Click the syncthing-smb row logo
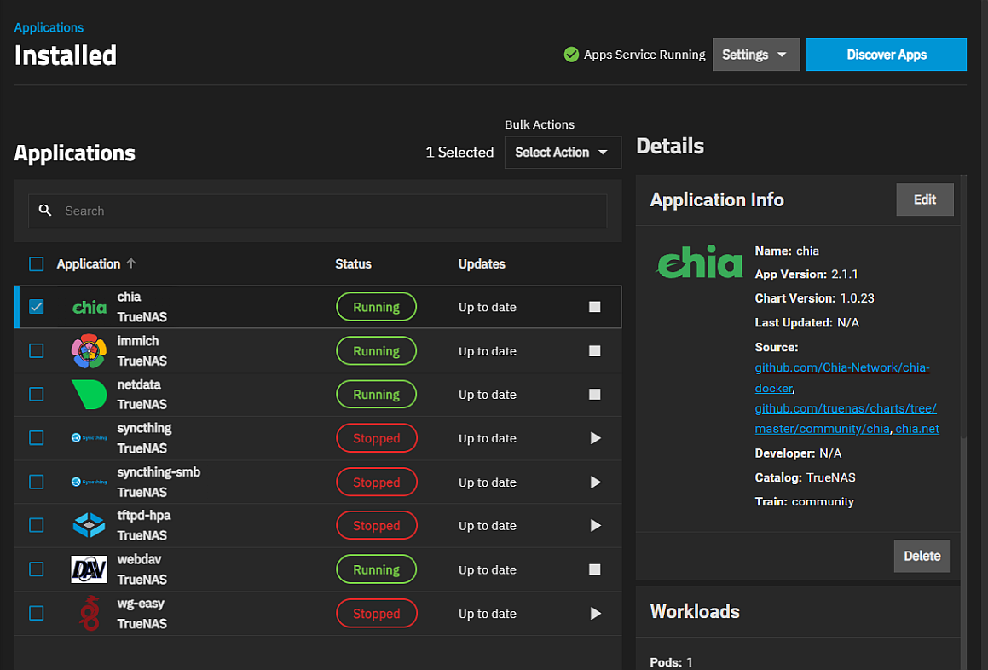The width and height of the screenshot is (988, 670). coord(89,482)
